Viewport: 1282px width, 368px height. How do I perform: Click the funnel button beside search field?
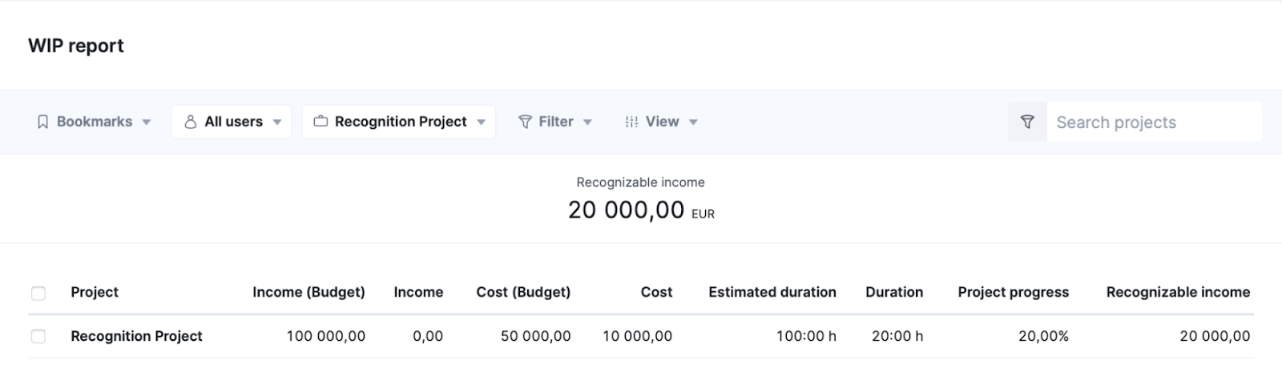(x=1027, y=122)
